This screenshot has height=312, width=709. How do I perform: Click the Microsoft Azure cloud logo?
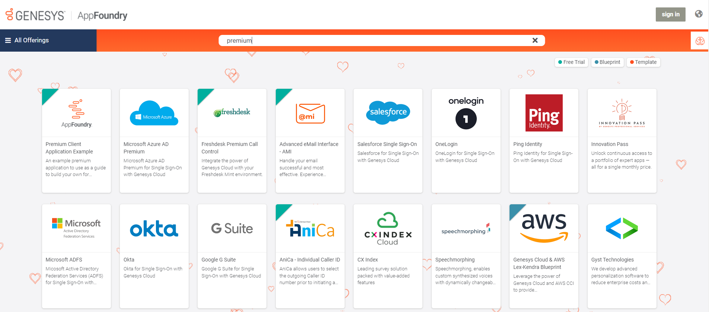tap(154, 113)
